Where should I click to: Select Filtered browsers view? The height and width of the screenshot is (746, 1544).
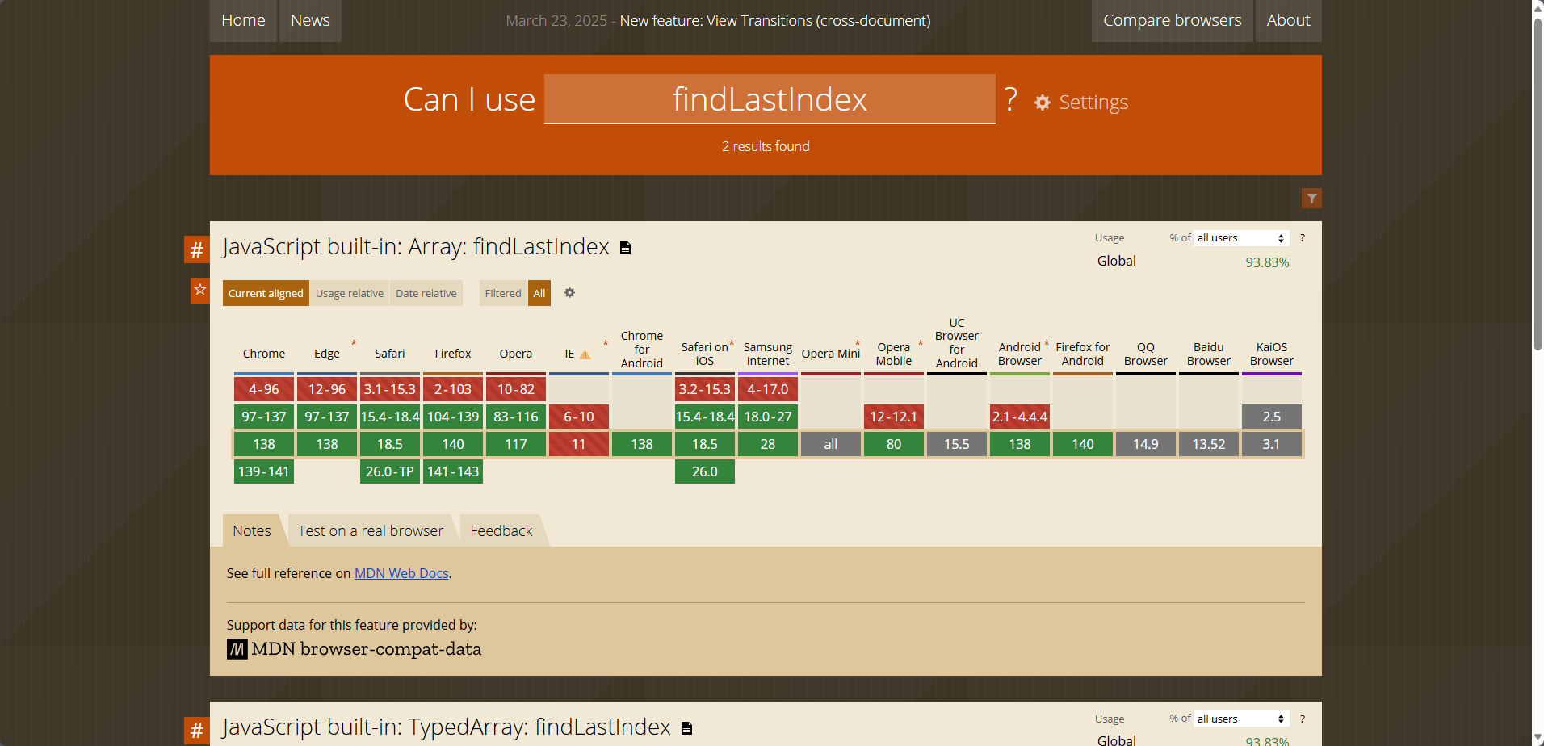tap(503, 293)
